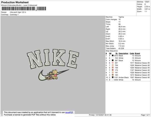Click the Code column header

point(132,53)
